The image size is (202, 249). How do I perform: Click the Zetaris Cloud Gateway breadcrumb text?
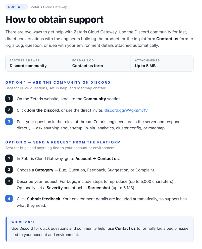pyautogui.click(x=49, y=7)
